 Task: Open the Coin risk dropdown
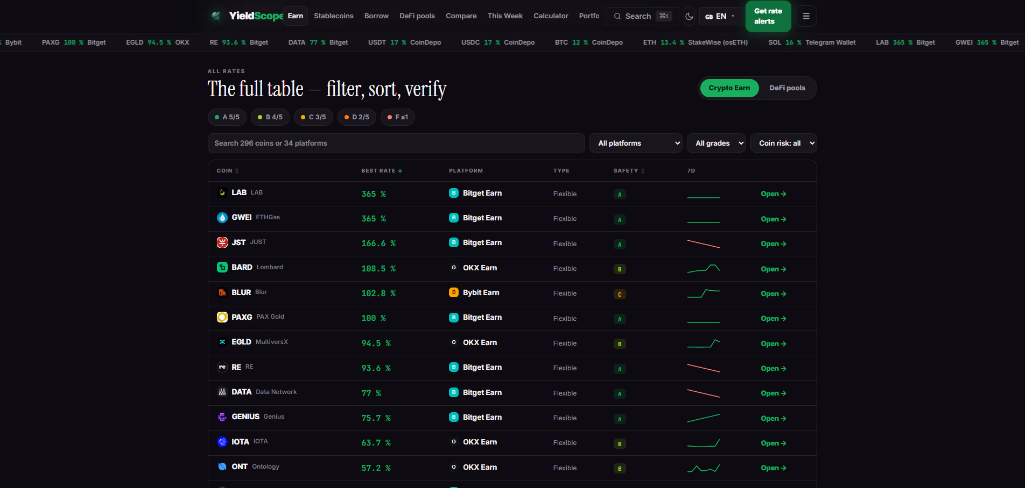pos(783,143)
